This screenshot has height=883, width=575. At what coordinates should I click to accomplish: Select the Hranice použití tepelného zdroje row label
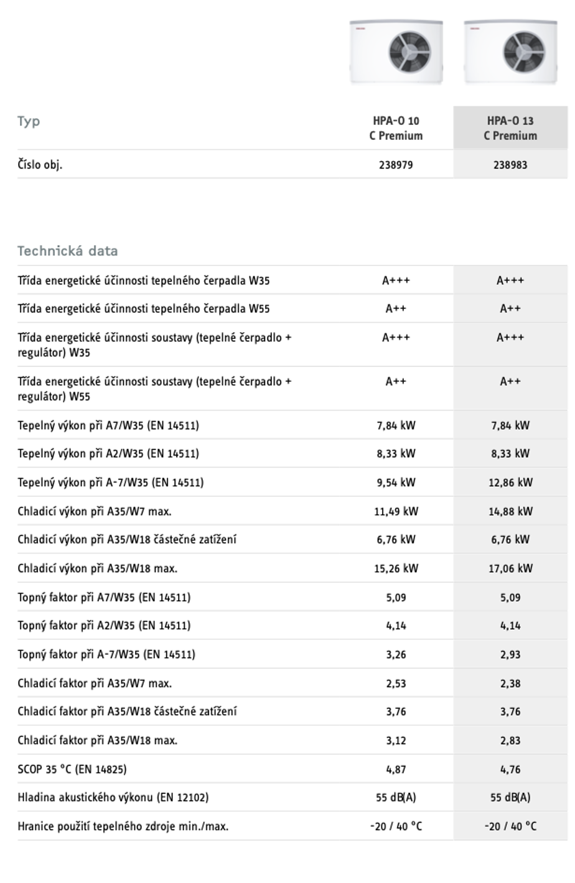(x=123, y=826)
